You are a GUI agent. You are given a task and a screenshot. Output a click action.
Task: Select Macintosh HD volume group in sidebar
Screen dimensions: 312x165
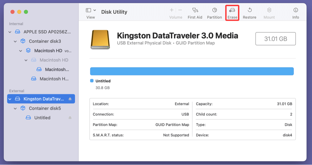48,51
